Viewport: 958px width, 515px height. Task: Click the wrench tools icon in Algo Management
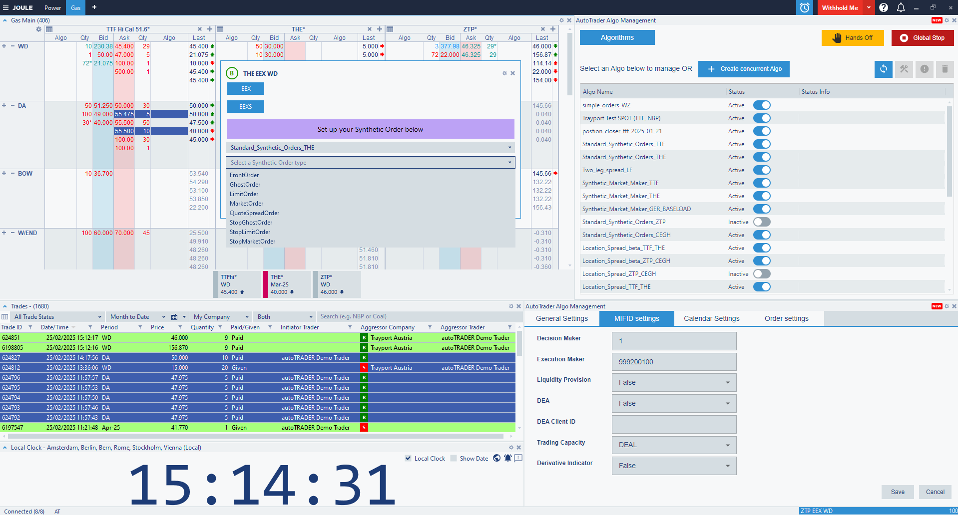pos(904,69)
